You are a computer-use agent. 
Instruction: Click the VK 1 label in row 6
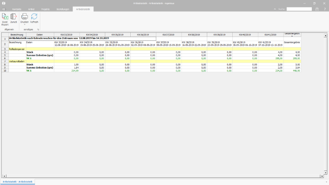point(29,58)
